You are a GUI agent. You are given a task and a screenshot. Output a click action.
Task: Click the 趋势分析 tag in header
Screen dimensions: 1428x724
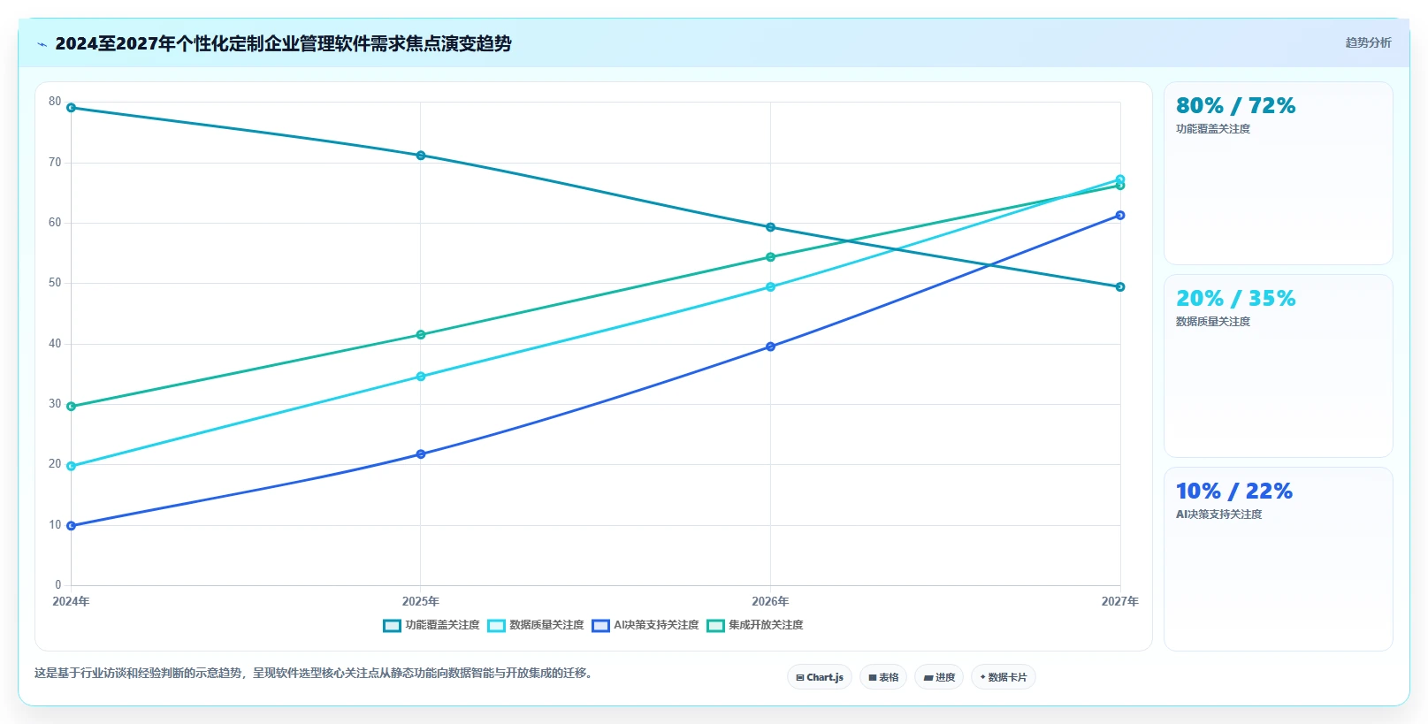[x=1368, y=42]
